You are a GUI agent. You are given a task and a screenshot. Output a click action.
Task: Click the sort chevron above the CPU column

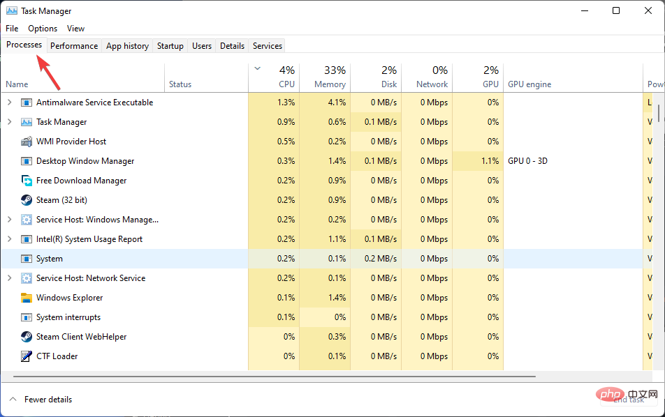pos(256,69)
